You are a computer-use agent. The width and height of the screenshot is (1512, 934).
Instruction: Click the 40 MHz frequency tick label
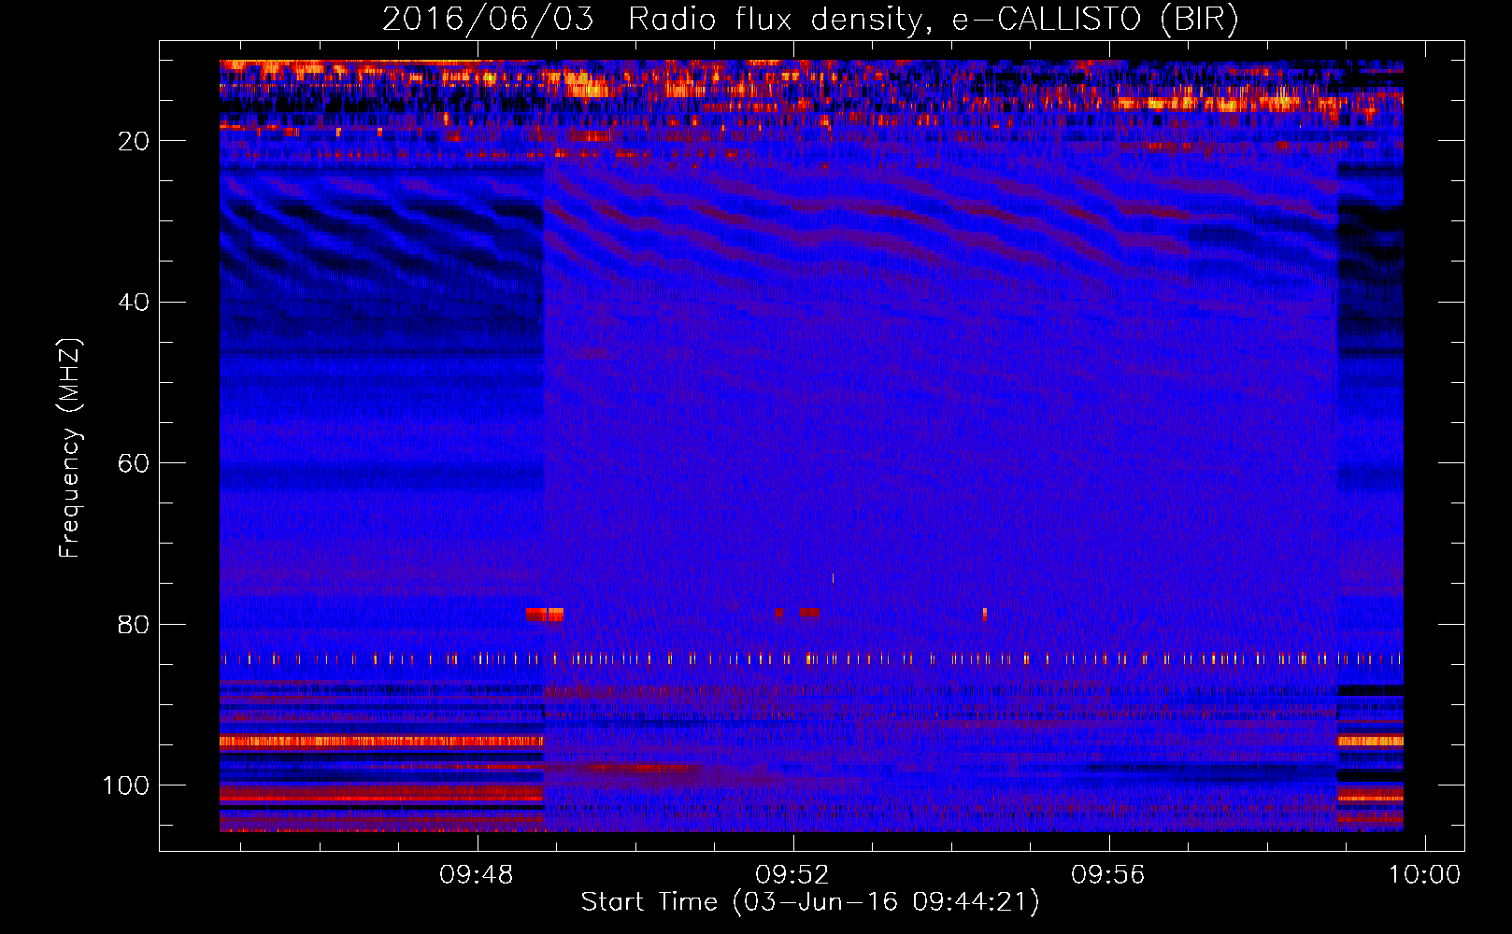click(x=135, y=303)
